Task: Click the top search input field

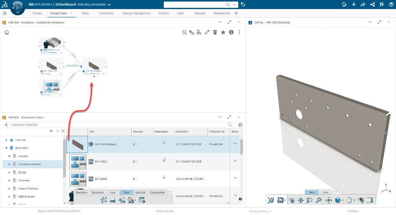Action: pyautogui.click(x=194, y=5)
